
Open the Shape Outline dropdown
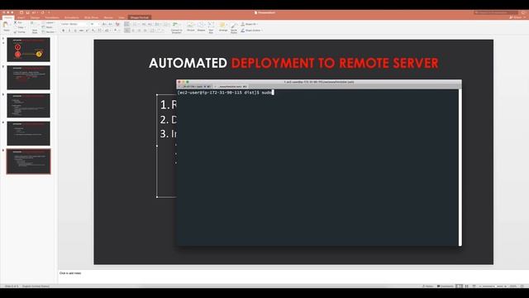pyautogui.click(x=251, y=31)
